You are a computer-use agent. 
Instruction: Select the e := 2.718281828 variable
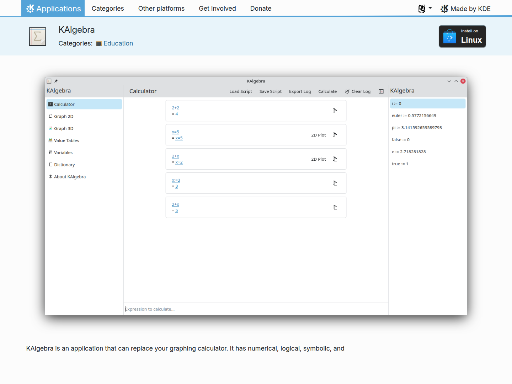tap(428, 152)
